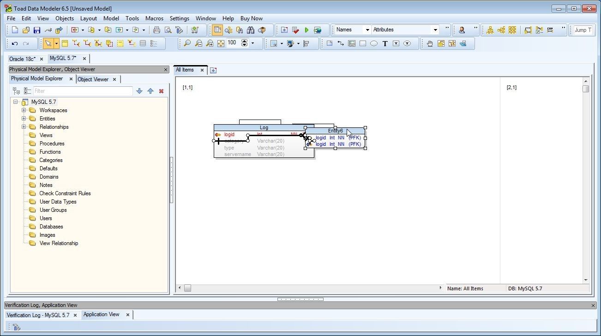The width and height of the screenshot is (601, 336).
Task: Open the File menu
Action: 11,18
